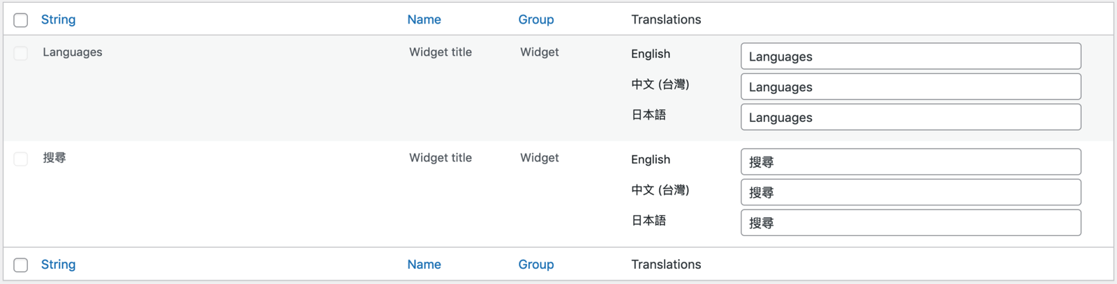Check the box for the 搜尋 string row
The image size is (1117, 284).
pyautogui.click(x=21, y=159)
